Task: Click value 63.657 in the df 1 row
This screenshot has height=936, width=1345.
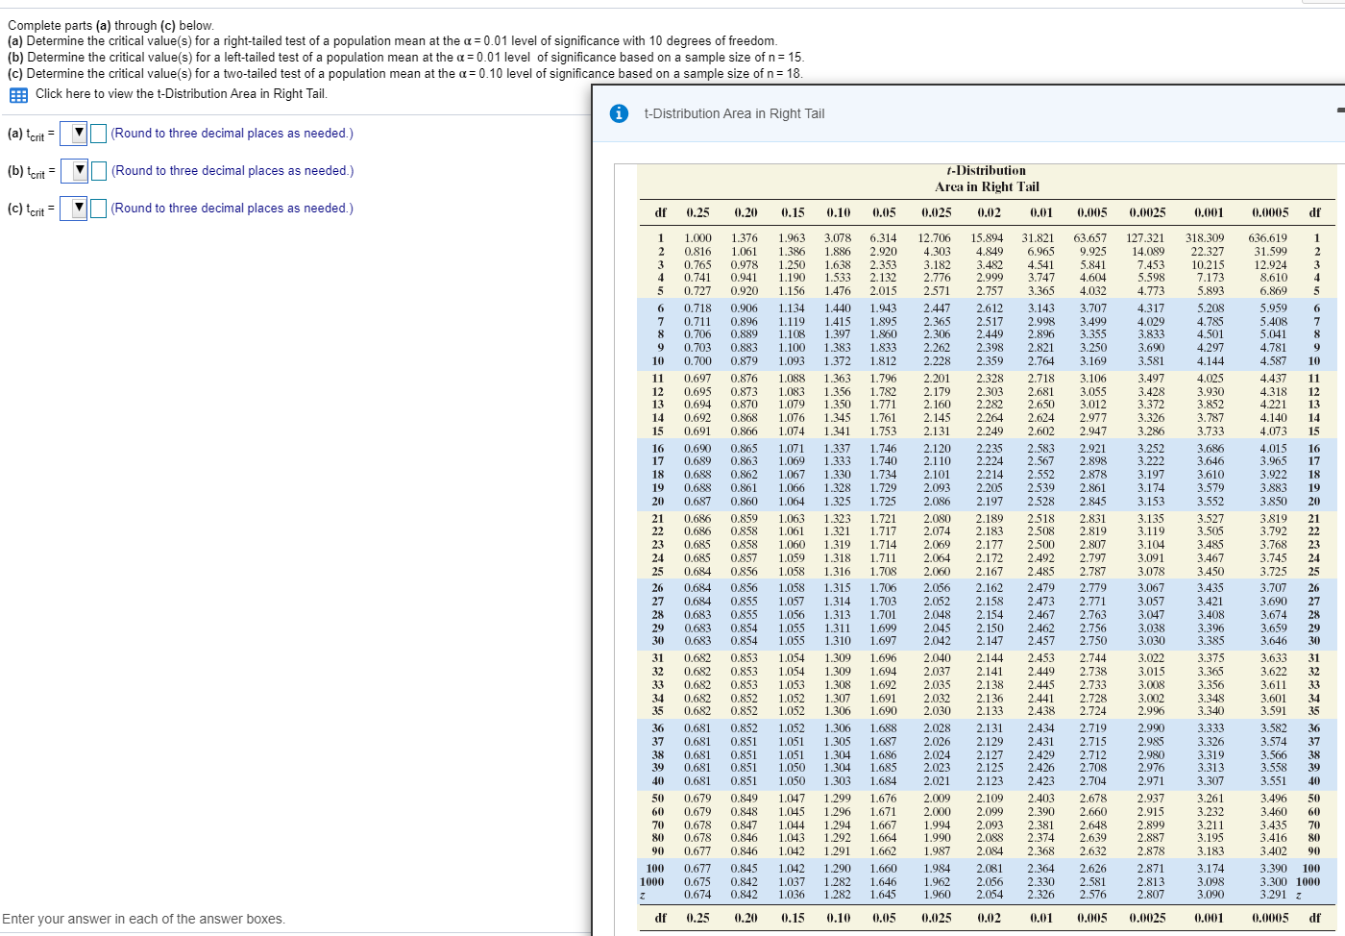Action: [1089, 238]
